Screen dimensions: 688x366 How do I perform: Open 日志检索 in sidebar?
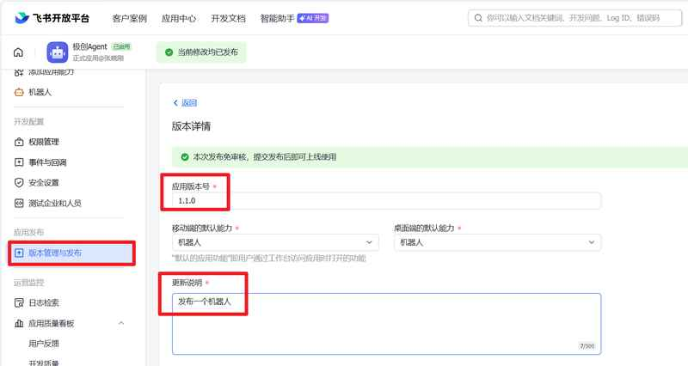click(44, 302)
